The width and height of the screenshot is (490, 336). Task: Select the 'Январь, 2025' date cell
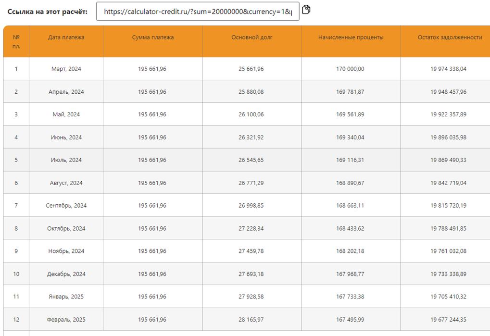(x=66, y=297)
